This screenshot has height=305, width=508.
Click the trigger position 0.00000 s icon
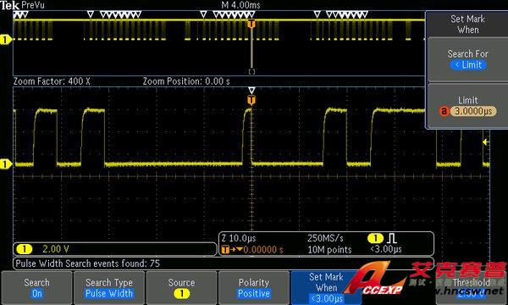(x=232, y=250)
